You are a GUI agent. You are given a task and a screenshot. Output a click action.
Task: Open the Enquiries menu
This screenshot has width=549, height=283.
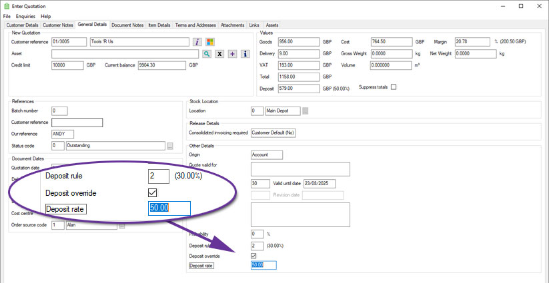(x=26, y=16)
